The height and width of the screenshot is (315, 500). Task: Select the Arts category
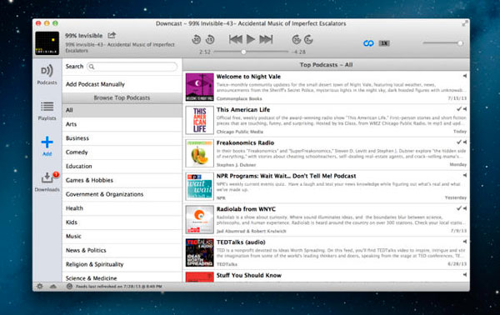(x=122, y=124)
